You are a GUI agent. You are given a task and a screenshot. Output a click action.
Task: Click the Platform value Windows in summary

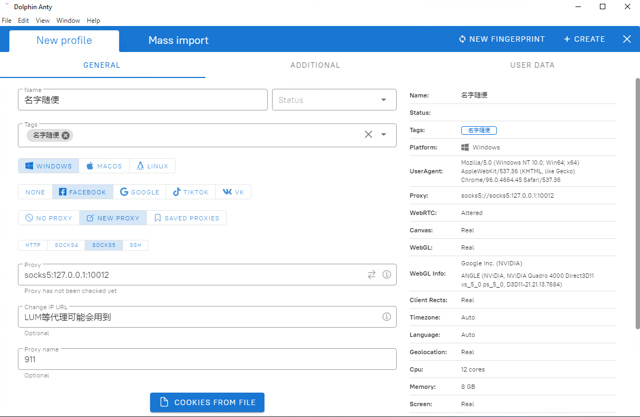coord(481,147)
